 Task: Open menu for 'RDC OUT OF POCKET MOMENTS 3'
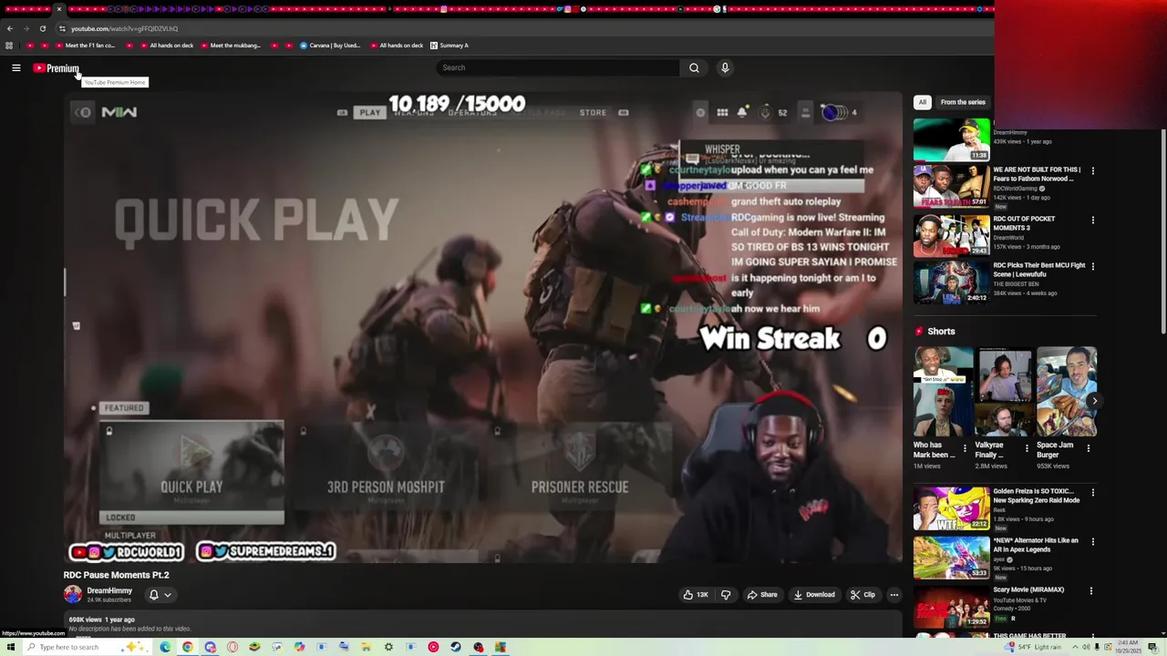pyautogui.click(x=1092, y=220)
